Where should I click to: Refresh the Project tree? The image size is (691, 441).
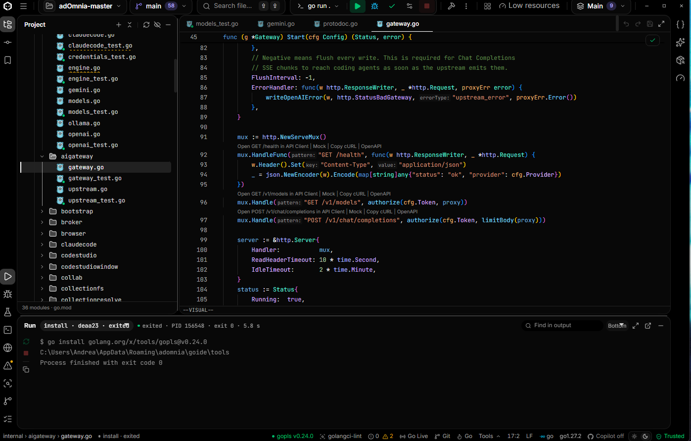(x=146, y=25)
